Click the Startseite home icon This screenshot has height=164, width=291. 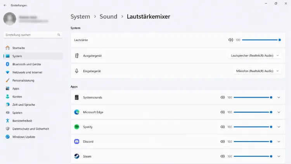point(7,48)
